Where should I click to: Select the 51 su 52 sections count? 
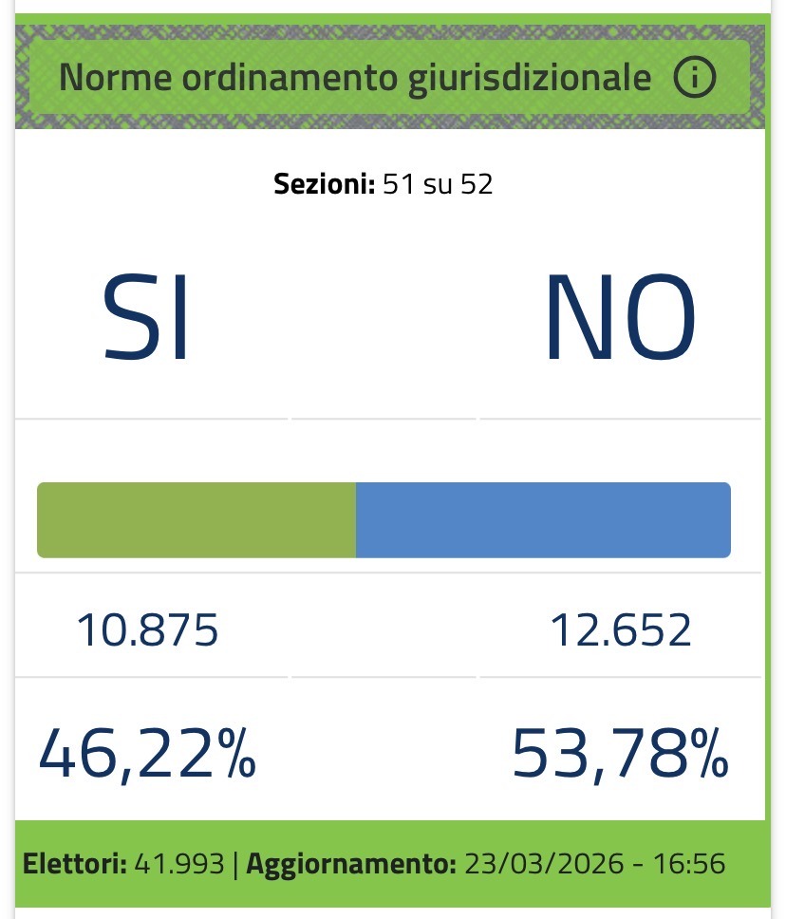438,184
